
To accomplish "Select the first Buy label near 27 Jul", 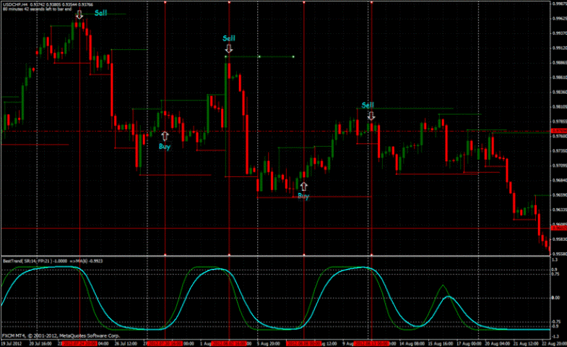I will click(165, 147).
